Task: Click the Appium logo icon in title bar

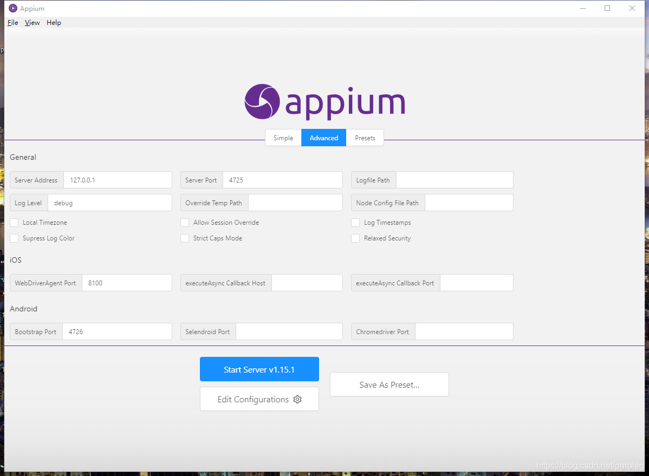Action: (x=13, y=8)
